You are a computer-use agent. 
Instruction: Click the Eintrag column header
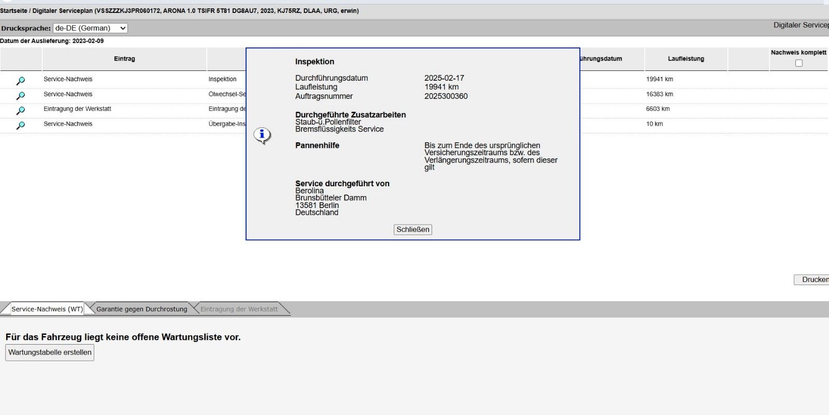click(x=124, y=59)
